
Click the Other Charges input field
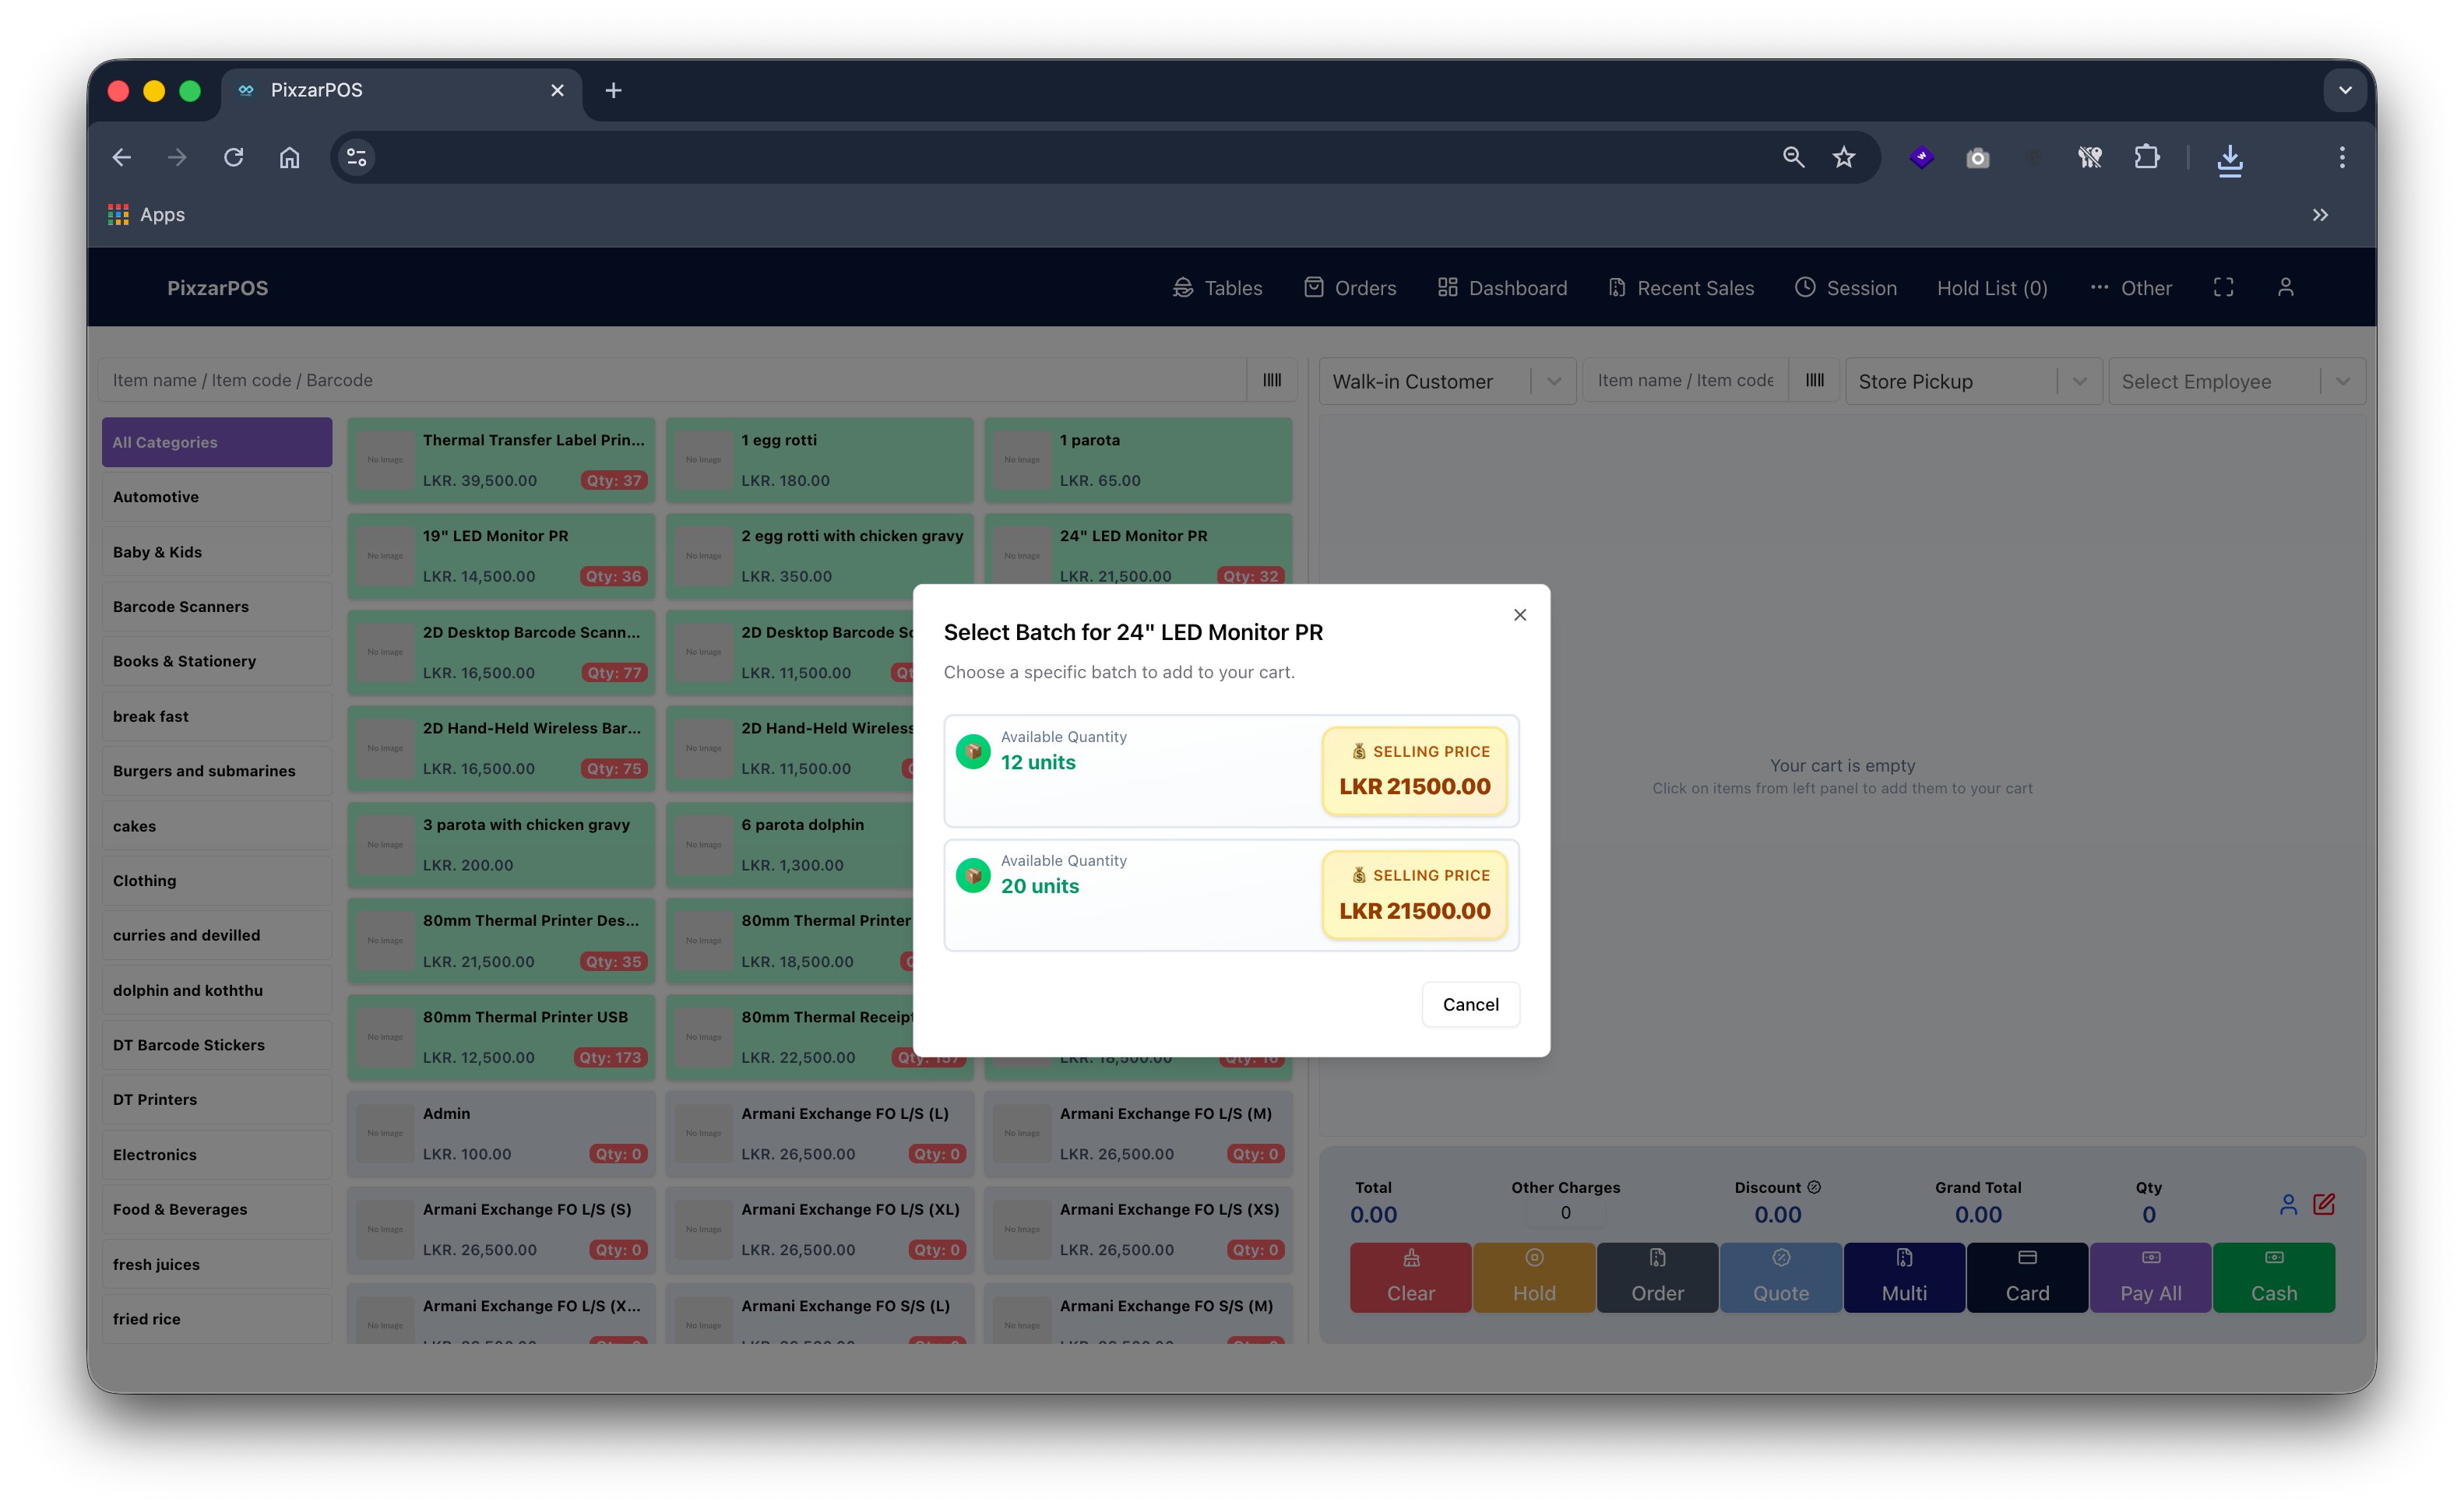[1565, 1213]
